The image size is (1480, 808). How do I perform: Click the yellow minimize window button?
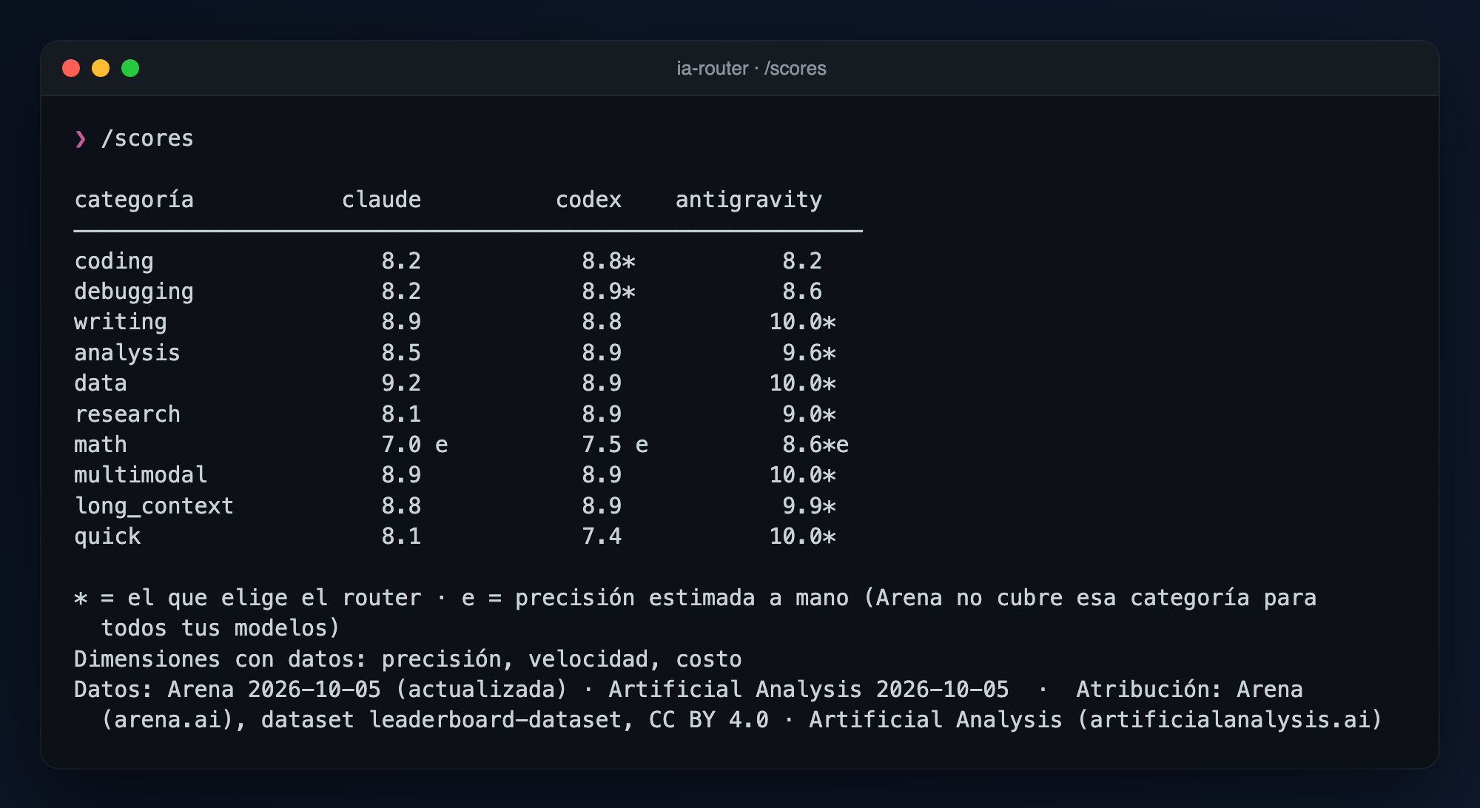(101, 68)
